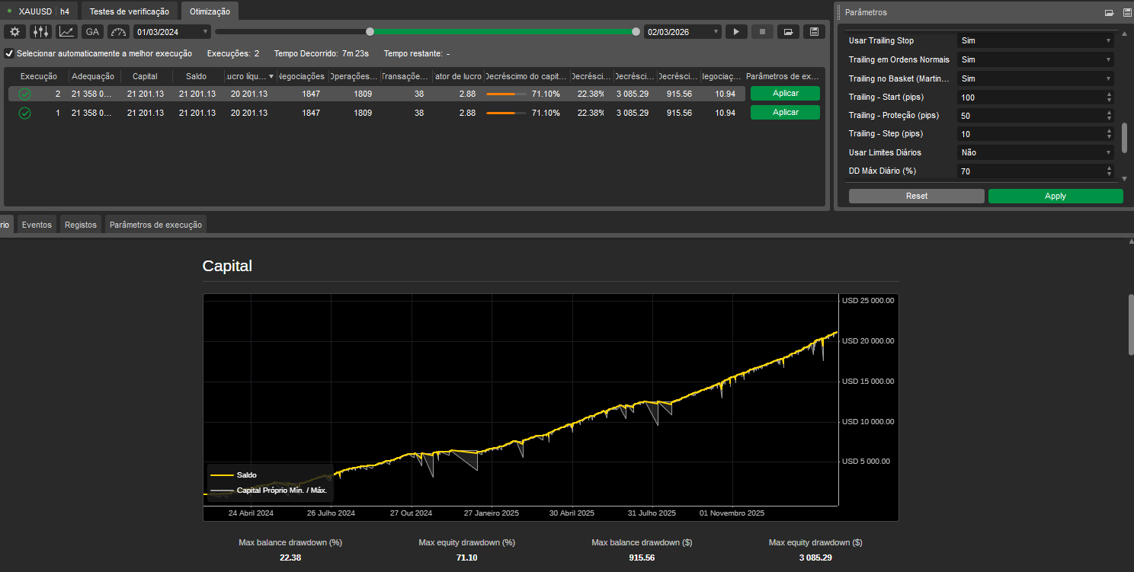Open the start date 01/03/2024 dropdown
The height and width of the screenshot is (572, 1134).
pos(172,32)
